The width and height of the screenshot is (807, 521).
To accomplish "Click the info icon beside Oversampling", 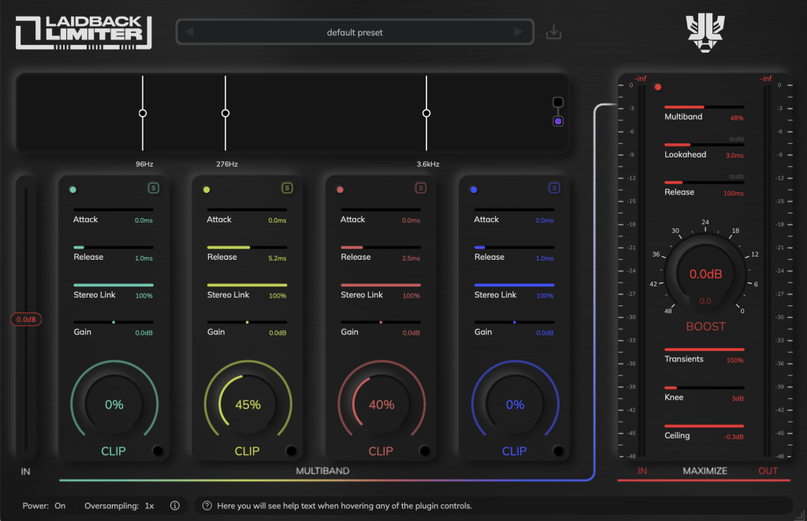I will point(175,506).
